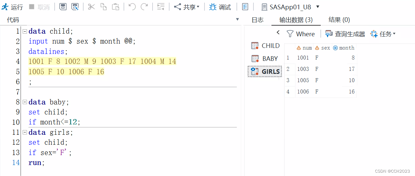
Task: Select the CHILD dataset
Action: coord(265,46)
